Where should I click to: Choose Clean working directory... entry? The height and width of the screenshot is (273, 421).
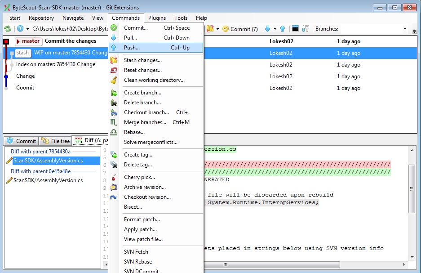tap(156, 80)
